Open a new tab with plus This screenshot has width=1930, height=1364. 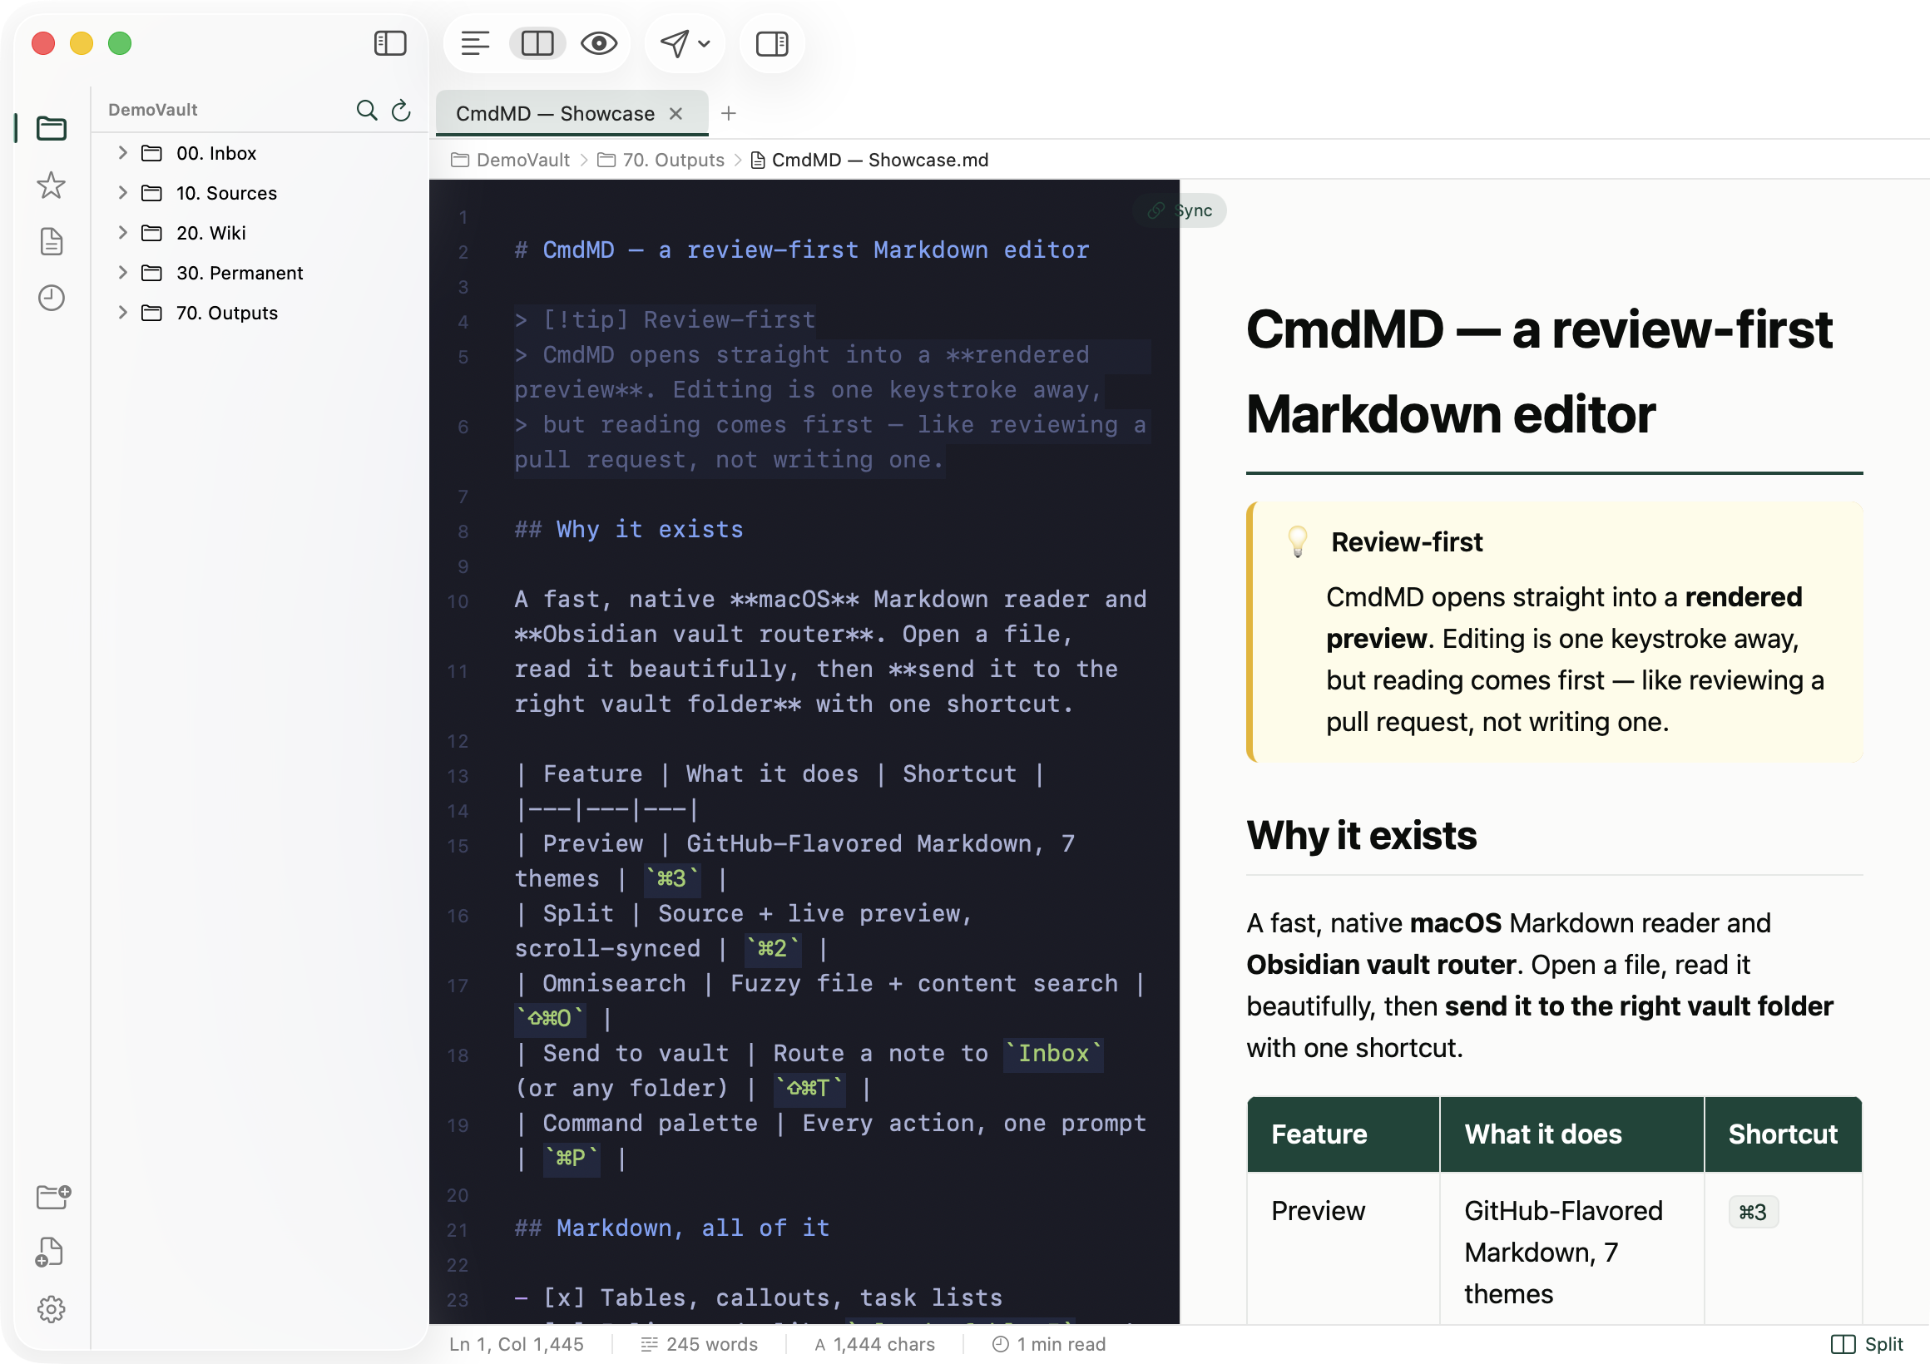[x=728, y=113]
